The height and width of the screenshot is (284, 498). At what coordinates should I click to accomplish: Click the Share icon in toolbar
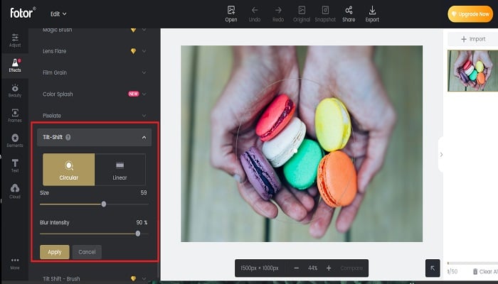click(349, 14)
